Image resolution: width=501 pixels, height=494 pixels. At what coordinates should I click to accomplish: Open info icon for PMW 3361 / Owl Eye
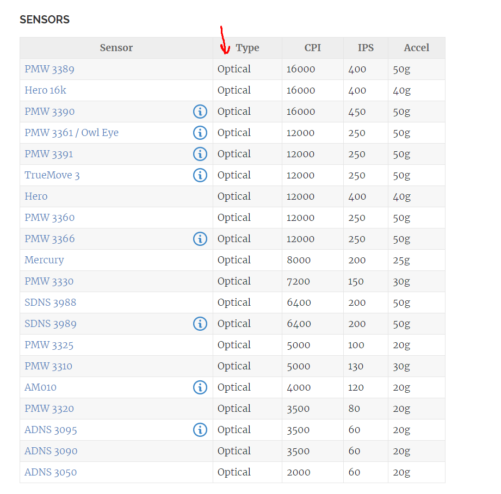click(x=200, y=133)
